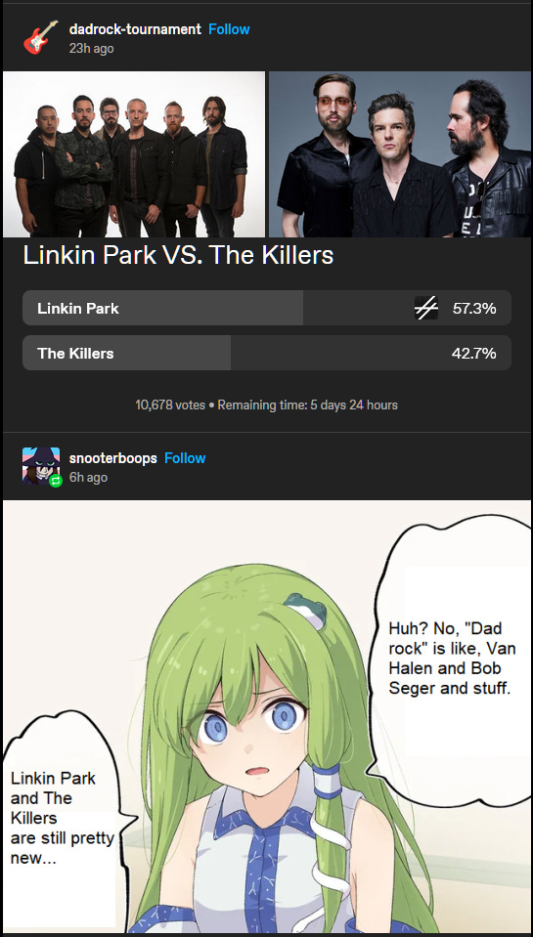The image size is (533, 937).
Task: Click the 10,678 votes remaining time text
Action: pyautogui.click(x=266, y=405)
